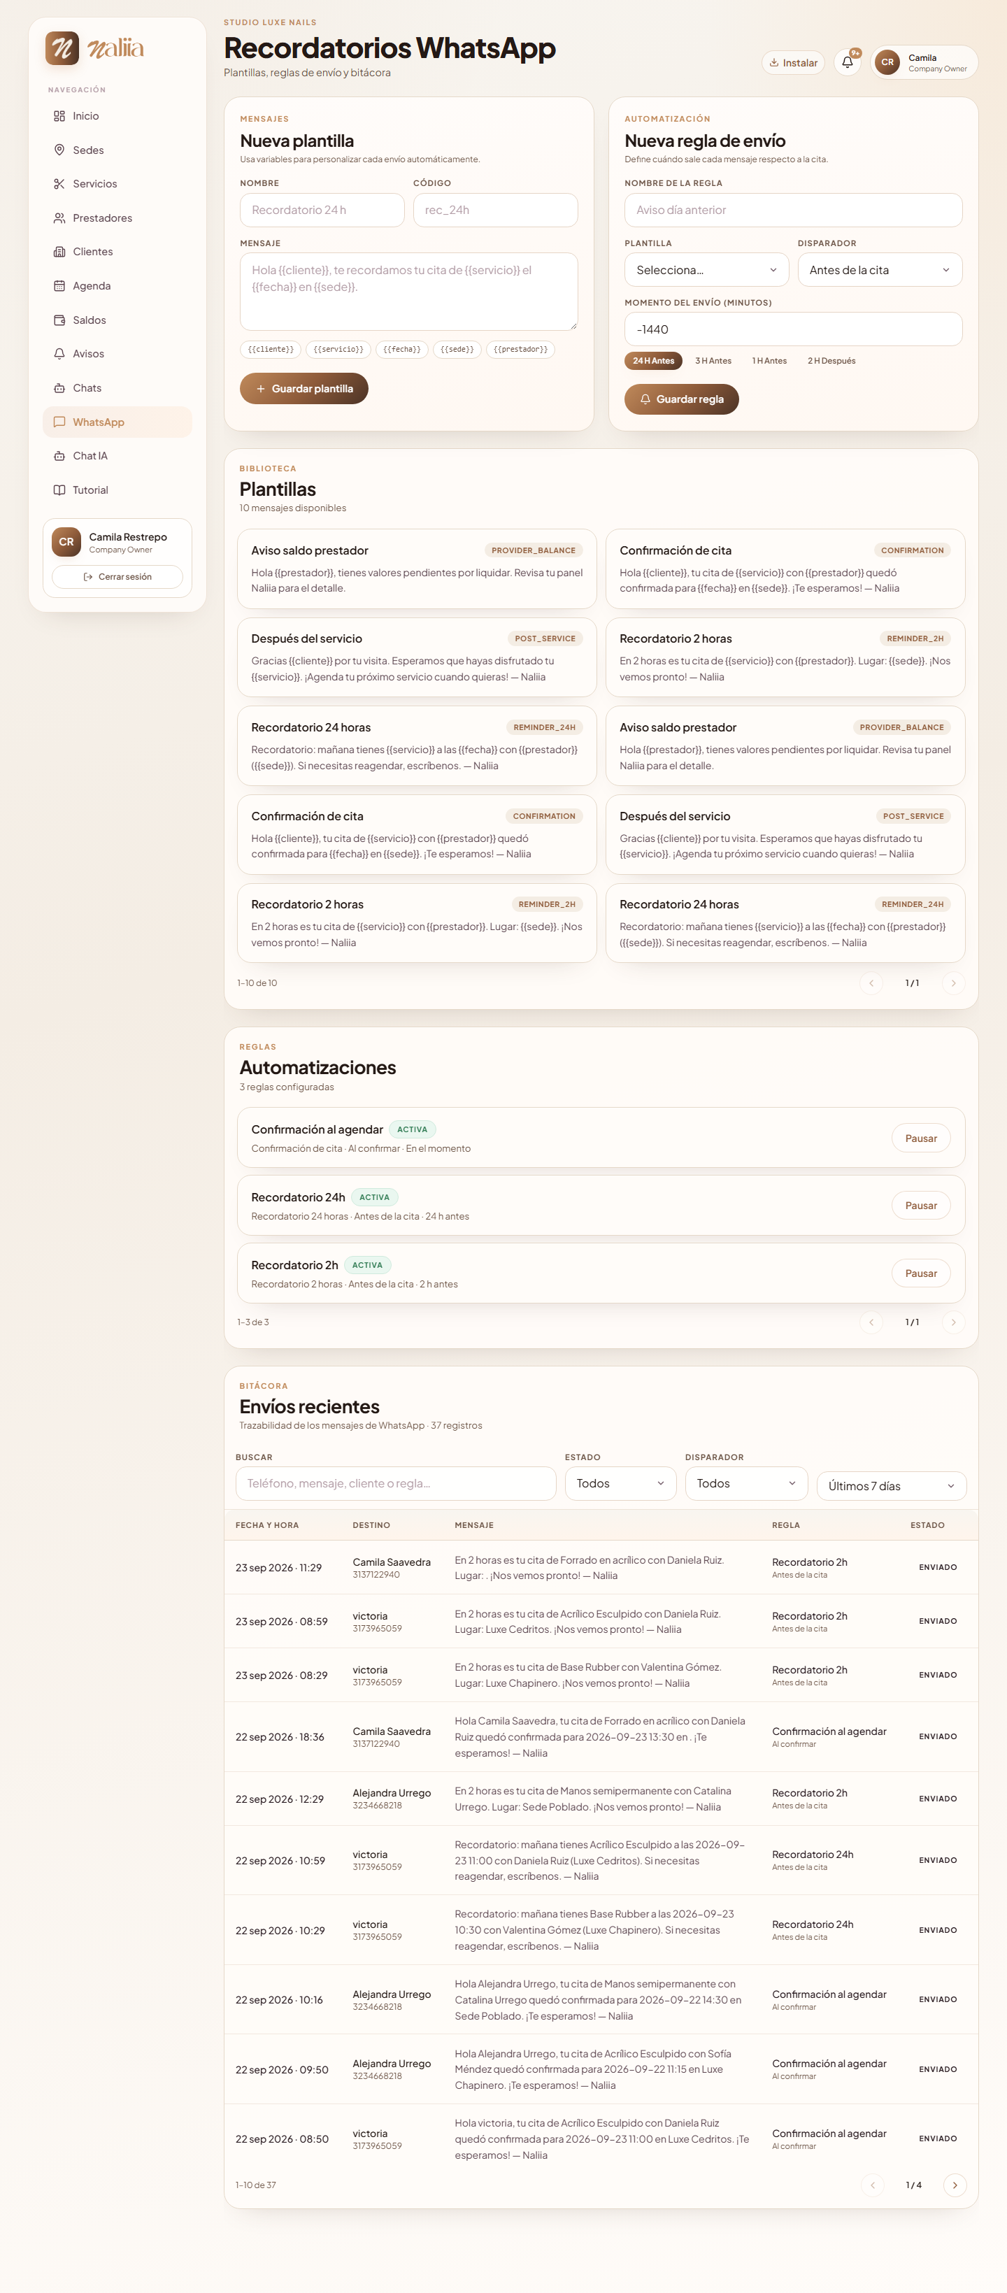Click the Prestadores people icon
The image size is (1007, 2293).
point(59,218)
